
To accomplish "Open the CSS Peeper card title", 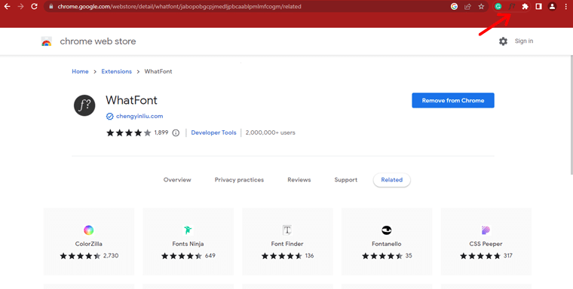I will pyautogui.click(x=486, y=244).
